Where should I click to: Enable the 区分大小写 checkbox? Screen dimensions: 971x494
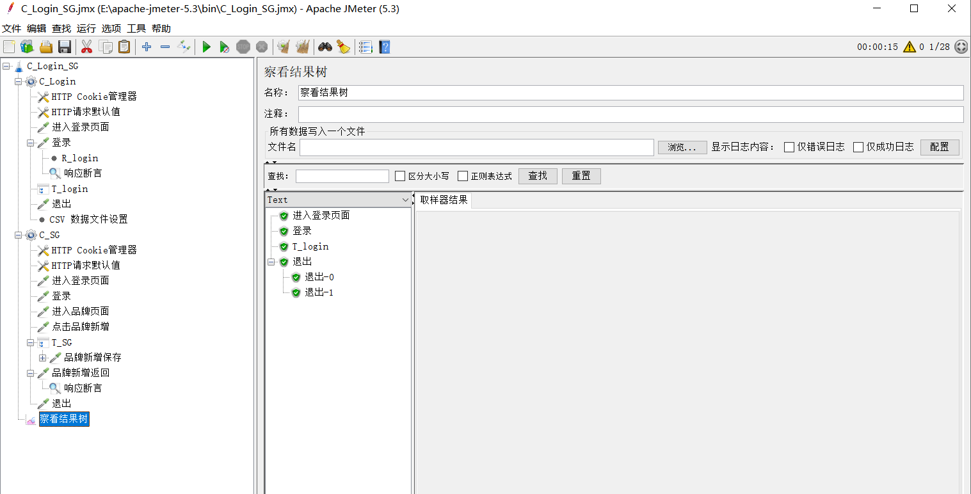pos(401,176)
